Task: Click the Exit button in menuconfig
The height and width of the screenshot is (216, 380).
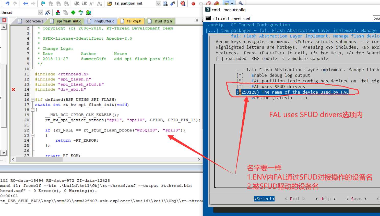Action: 295,199
